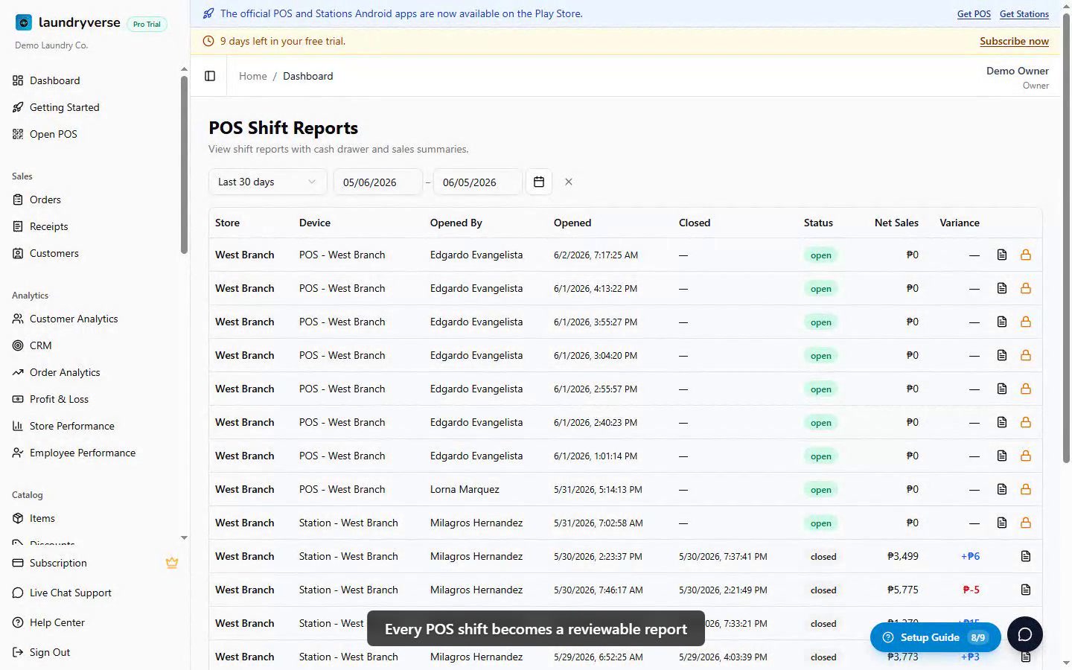Click the Opened column header
This screenshot has width=1072, height=670.
(572, 223)
